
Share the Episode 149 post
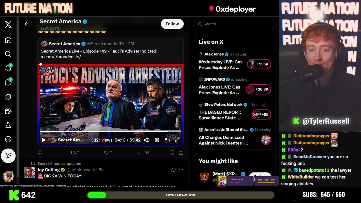[181, 153]
